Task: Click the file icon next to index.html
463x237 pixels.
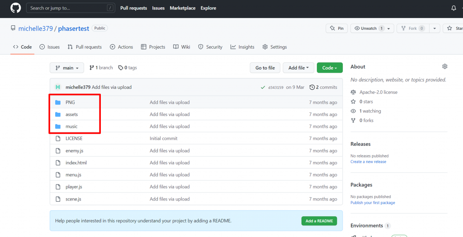Action: tap(58, 163)
